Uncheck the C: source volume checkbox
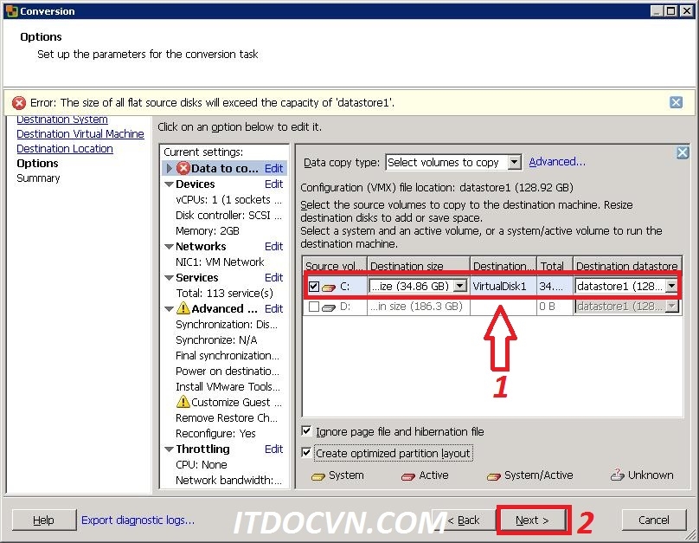 pos(313,287)
